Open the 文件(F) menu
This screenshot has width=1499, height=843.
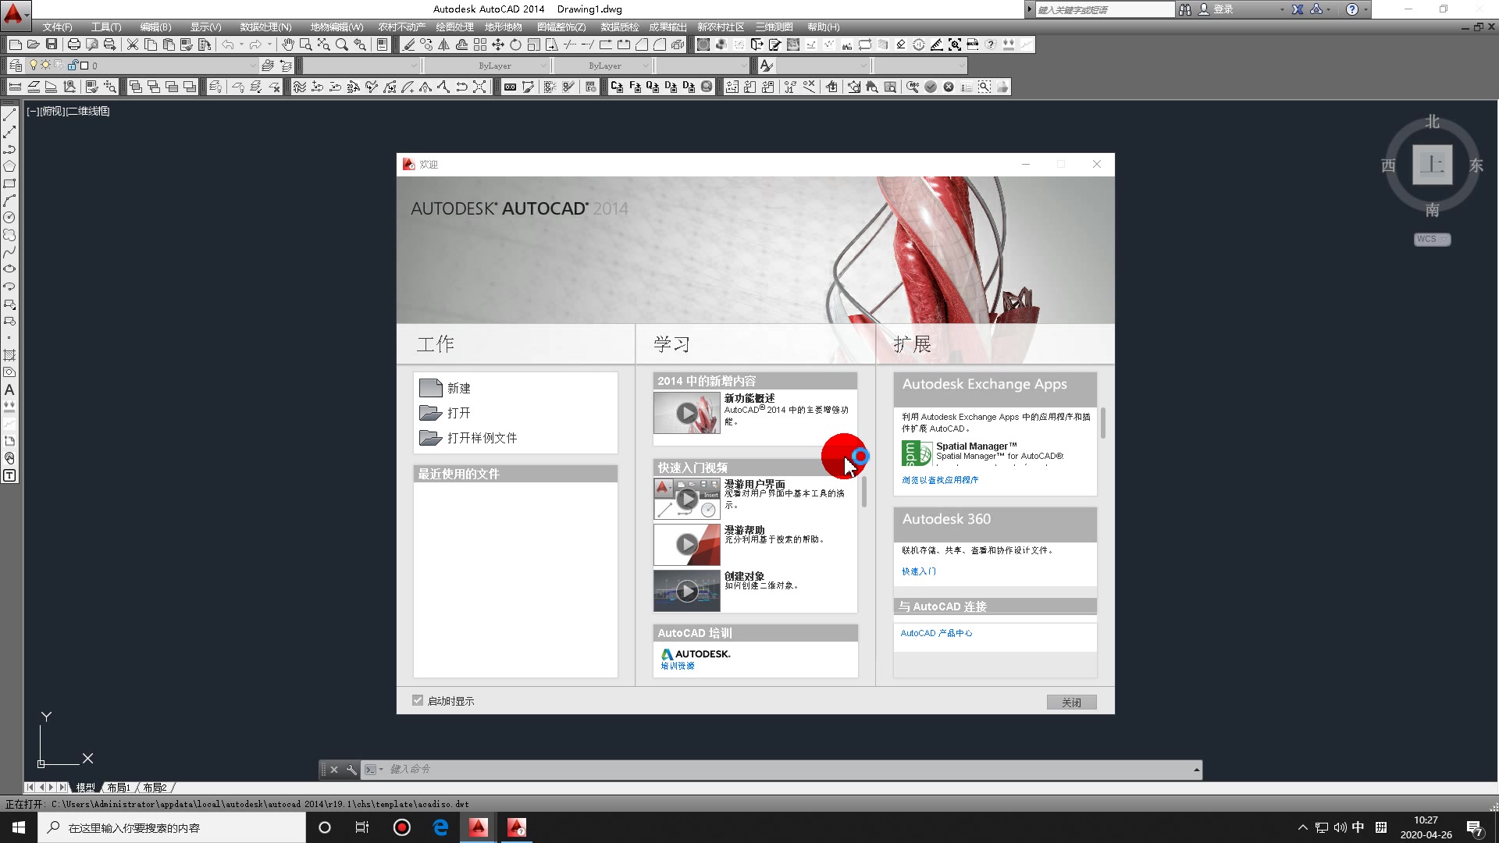[57, 27]
